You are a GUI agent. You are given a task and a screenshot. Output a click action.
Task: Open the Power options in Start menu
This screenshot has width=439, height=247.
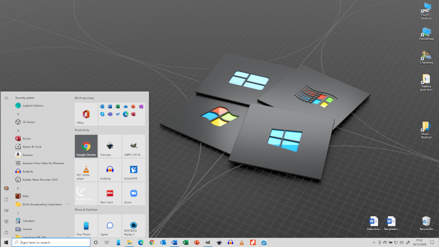click(6, 232)
